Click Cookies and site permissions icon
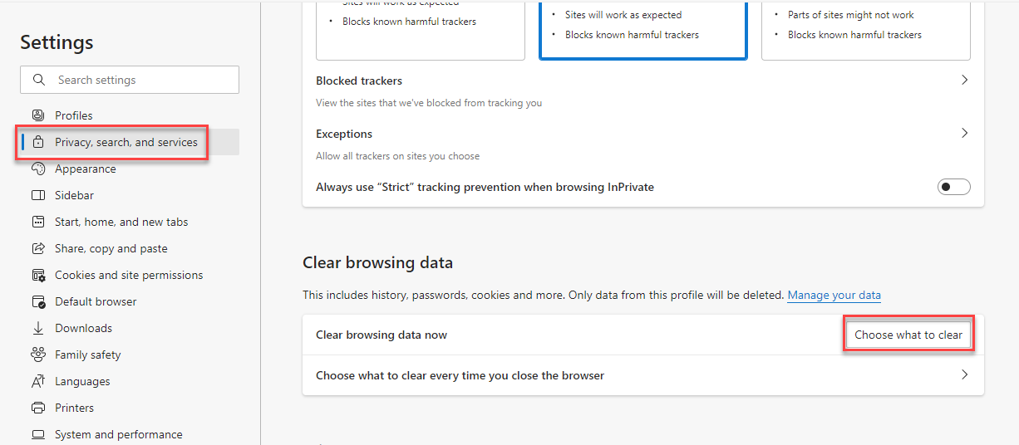The width and height of the screenshot is (1019, 445). click(38, 275)
